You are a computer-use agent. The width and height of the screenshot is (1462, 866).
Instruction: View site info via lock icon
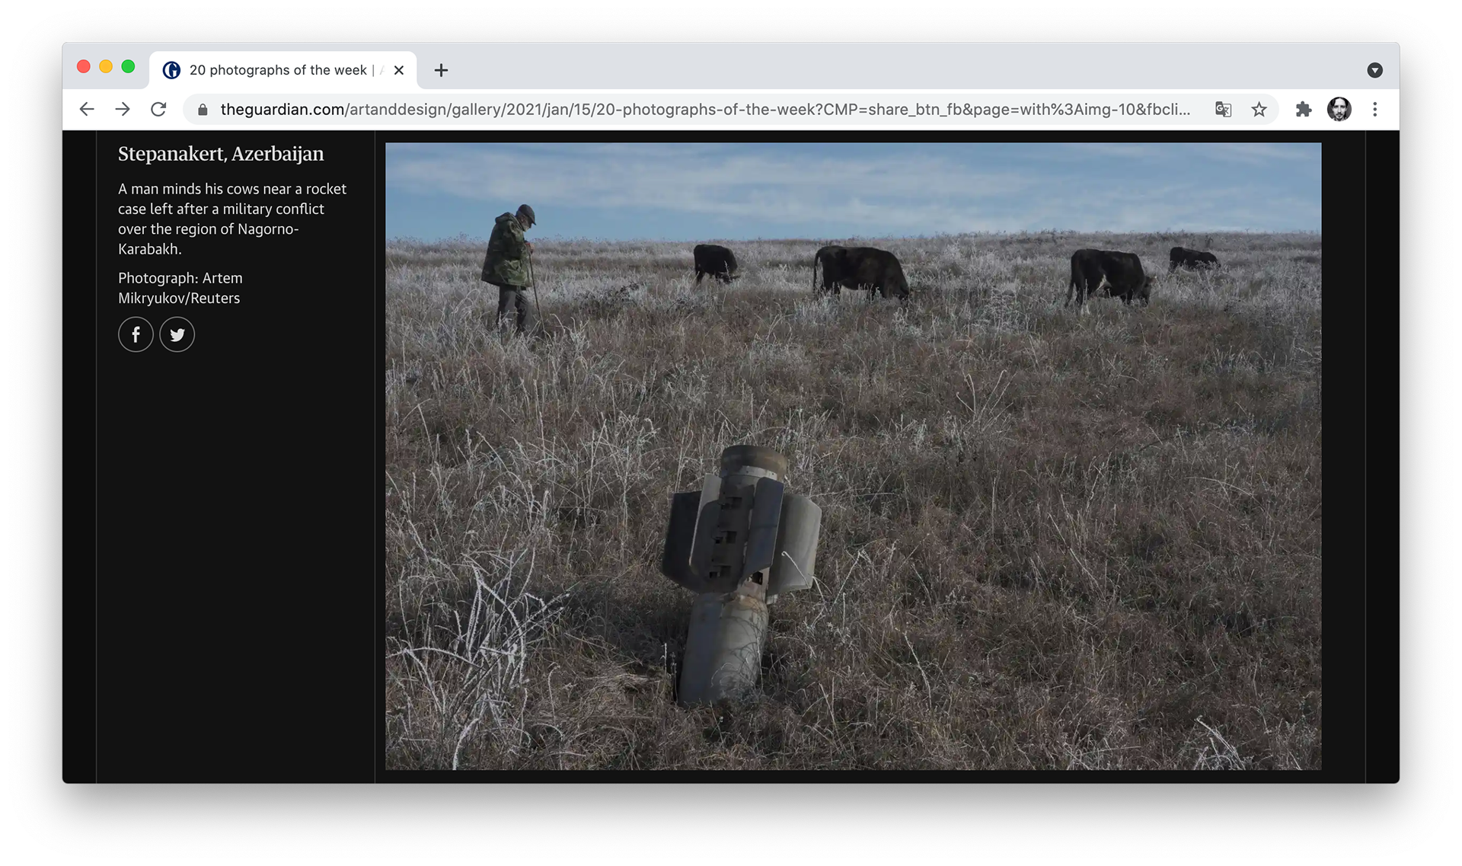(x=203, y=110)
